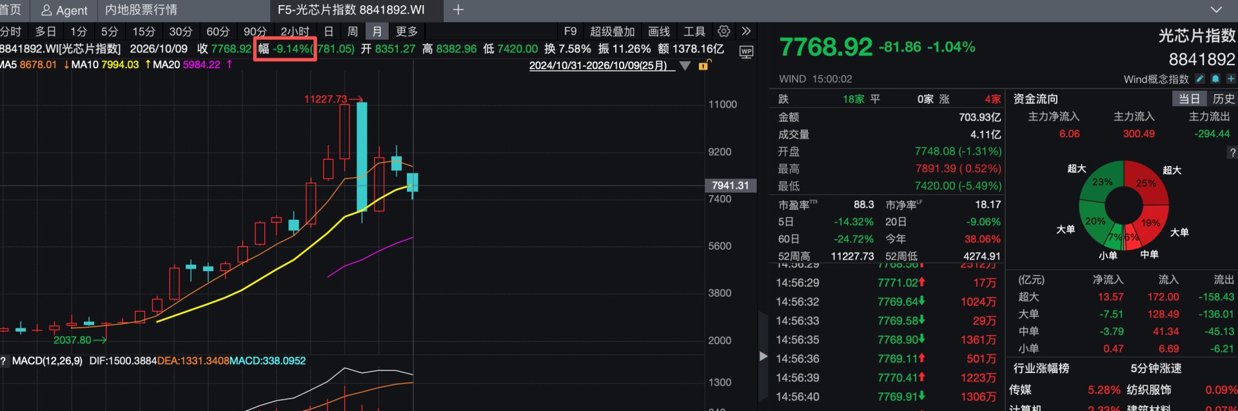This screenshot has height=411, width=1238.
Task: Open the 超级叠加 overlay menu
Action: [612, 32]
